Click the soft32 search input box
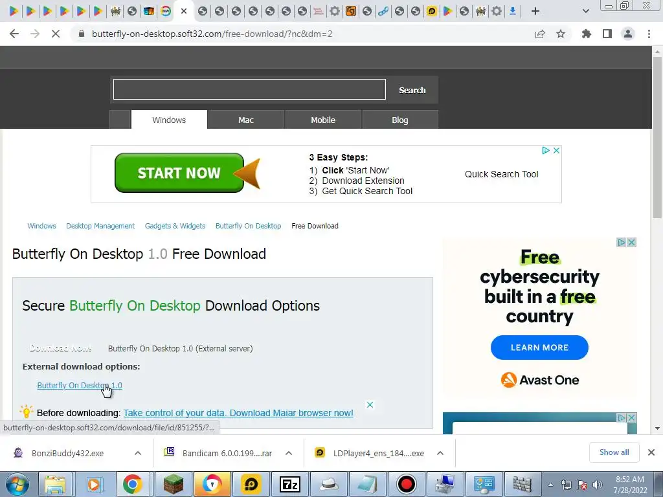 pyautogui.click(x=249, y=89)
